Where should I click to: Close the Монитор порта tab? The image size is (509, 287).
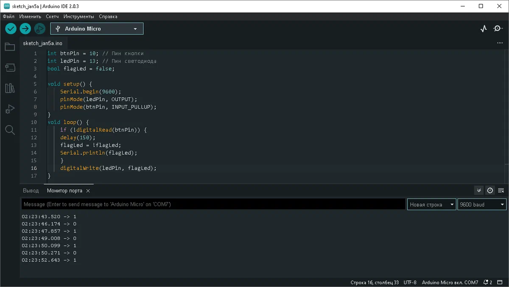(x=88, y=191)
